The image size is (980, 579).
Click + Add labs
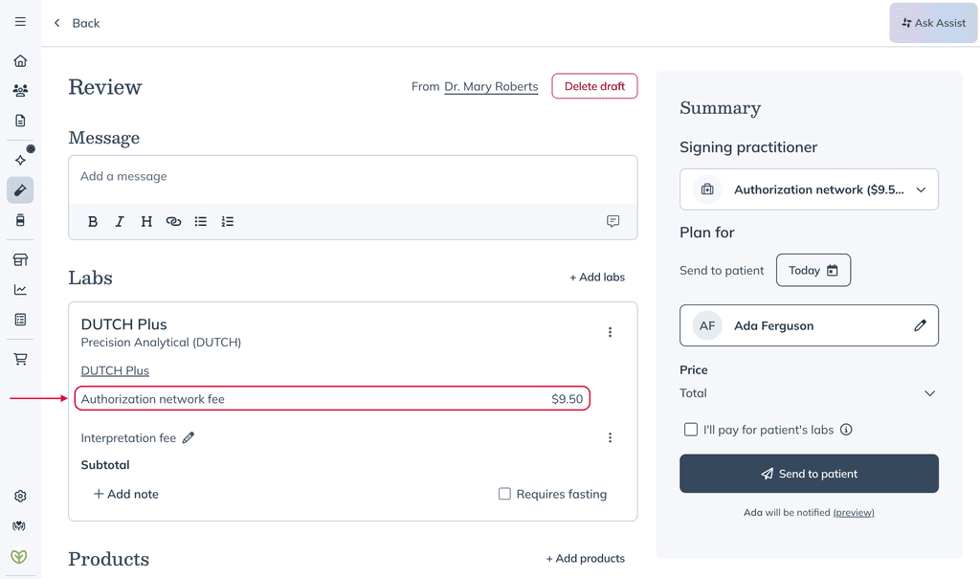(x=597, y=277)
